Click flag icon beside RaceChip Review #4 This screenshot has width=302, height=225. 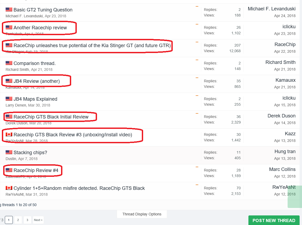click(x=9, y=170)
